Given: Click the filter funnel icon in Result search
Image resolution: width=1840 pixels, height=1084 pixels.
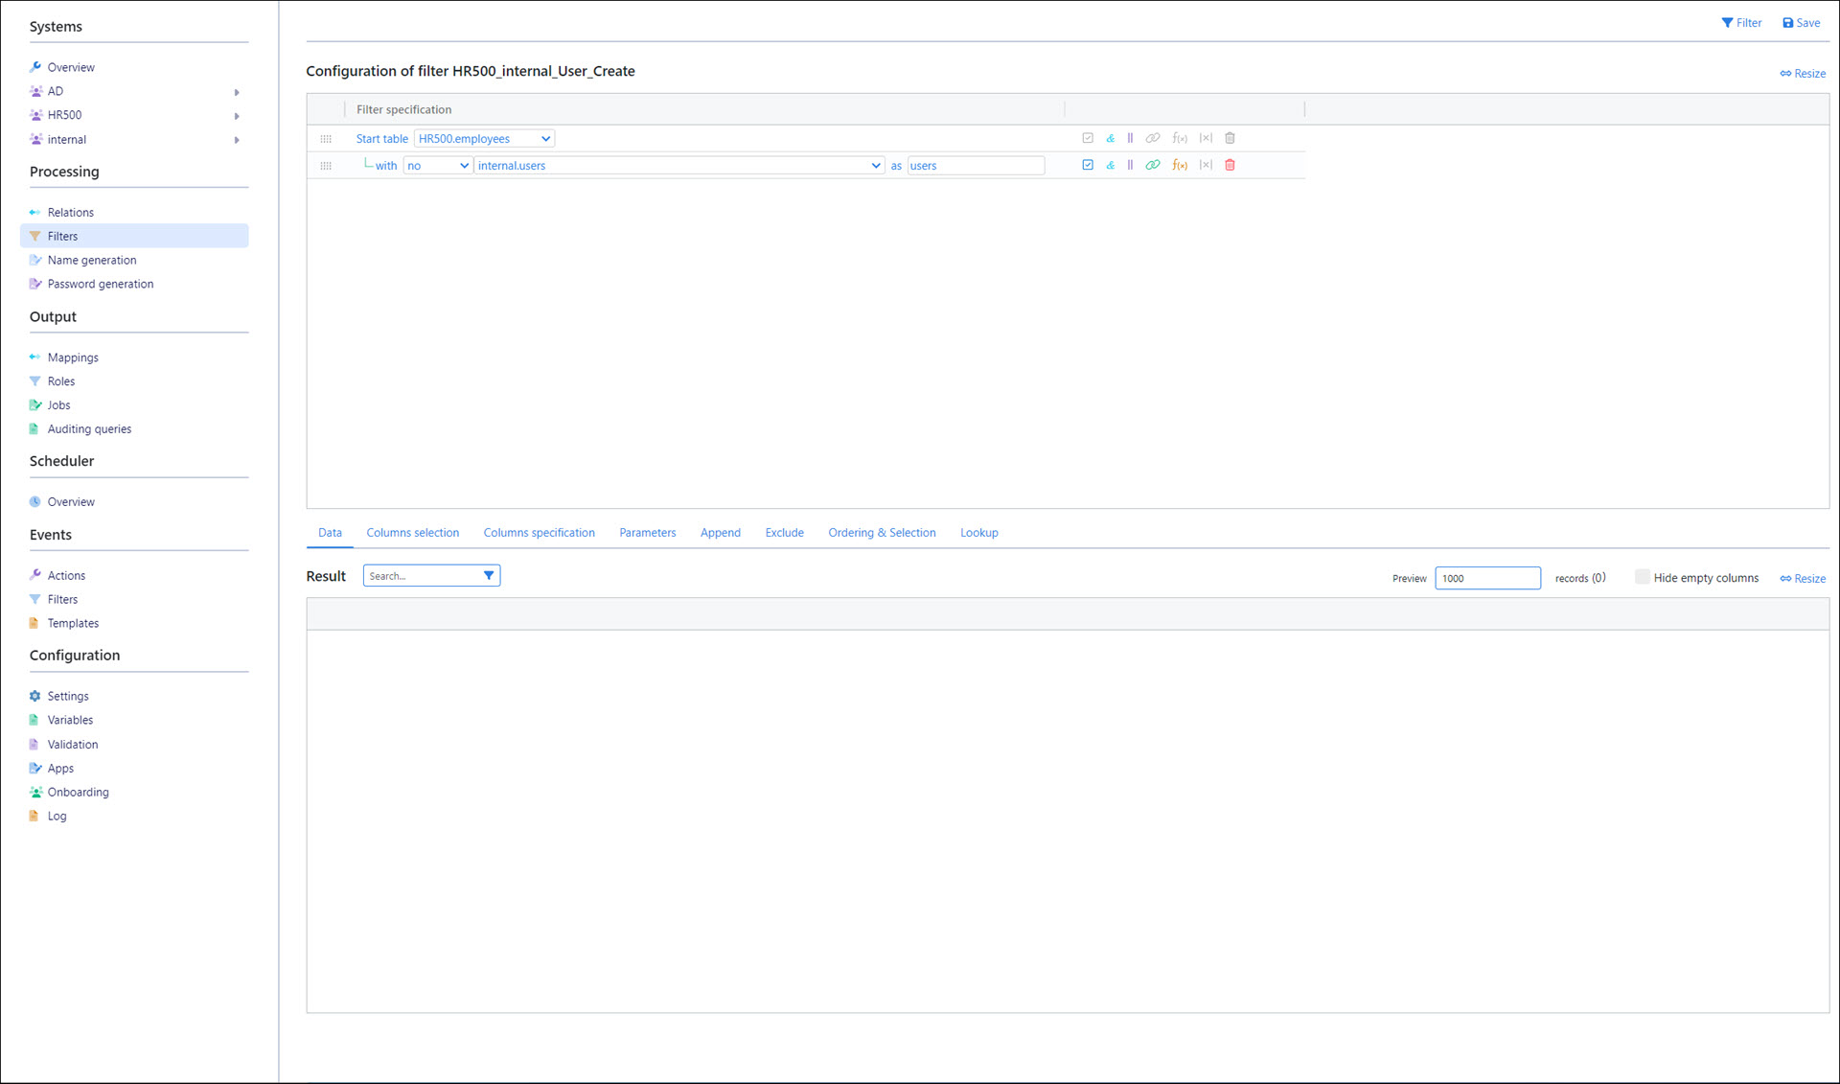Looking at the screenshot, I should coord(489,575).
